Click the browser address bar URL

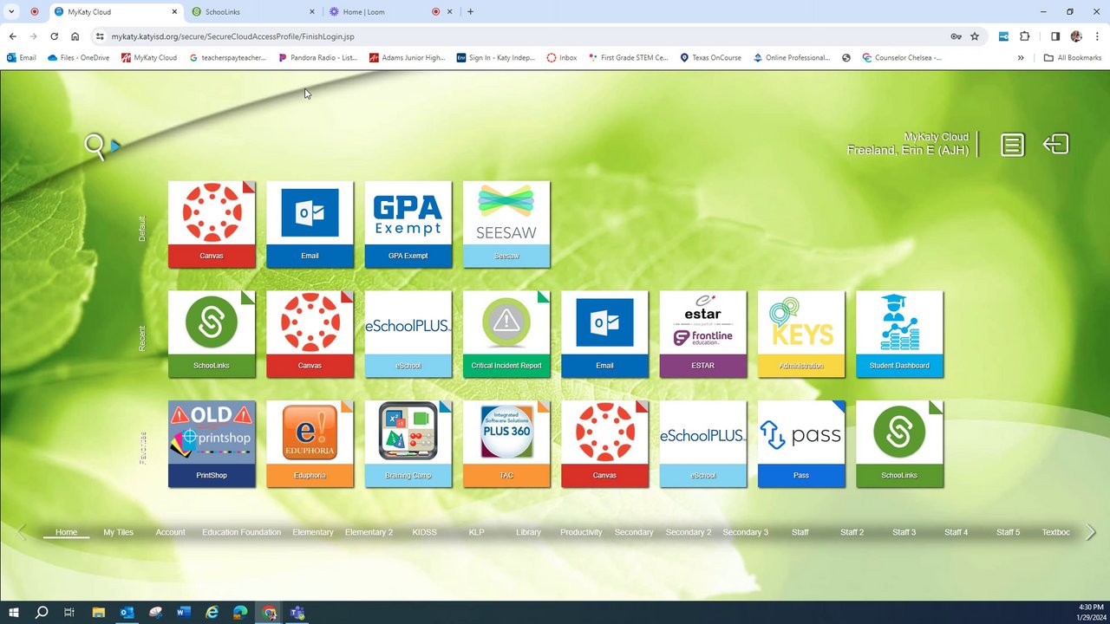(x=232, y=36)
